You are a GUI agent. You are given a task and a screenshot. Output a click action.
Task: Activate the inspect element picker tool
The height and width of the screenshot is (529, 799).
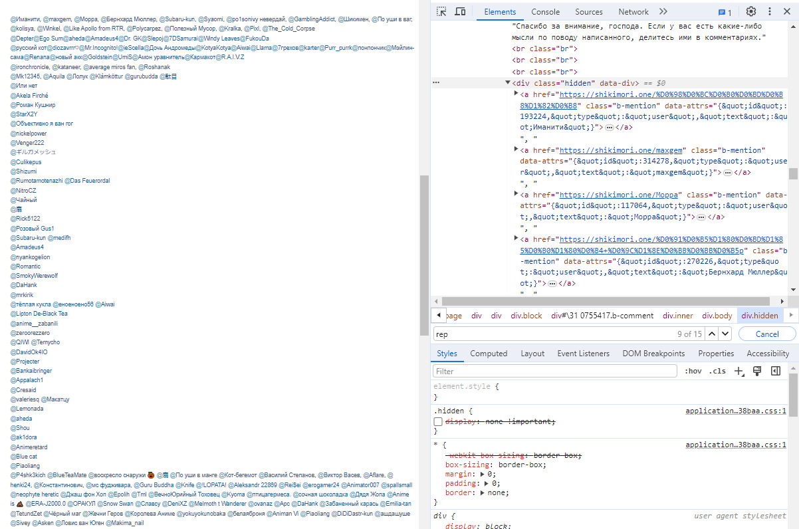coord(441,11)
